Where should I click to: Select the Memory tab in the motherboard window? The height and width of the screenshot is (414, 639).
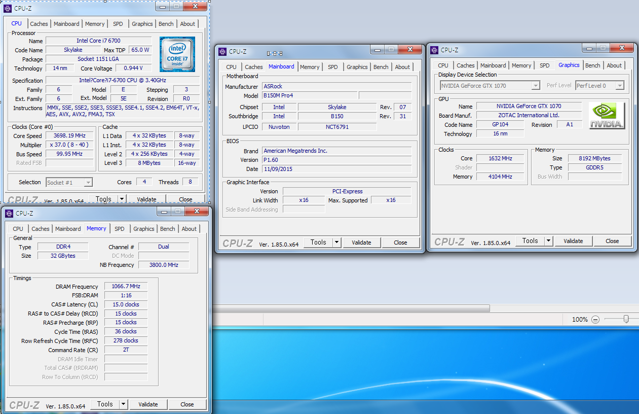(310, 67)
